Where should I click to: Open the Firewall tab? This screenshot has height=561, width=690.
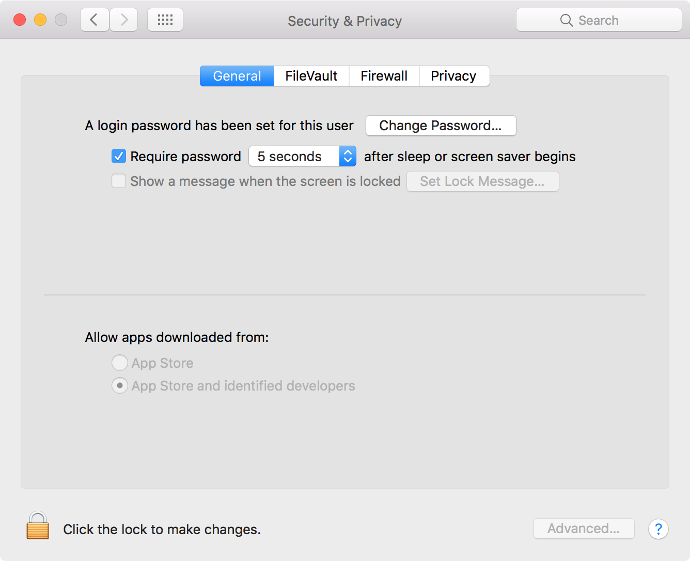[384, 76]
